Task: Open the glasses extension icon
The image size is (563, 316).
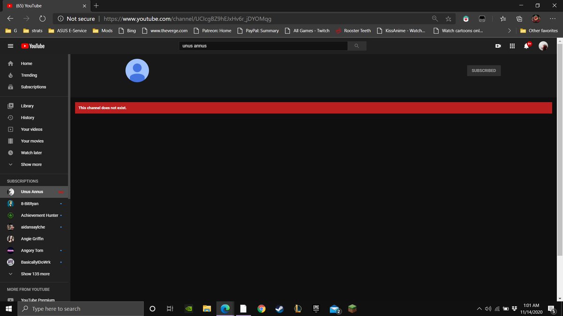Action: tap(482, 19)
